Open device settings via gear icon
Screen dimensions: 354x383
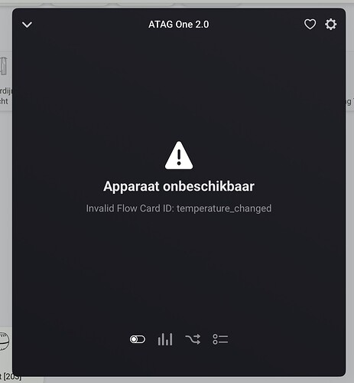tap(330, 25)
